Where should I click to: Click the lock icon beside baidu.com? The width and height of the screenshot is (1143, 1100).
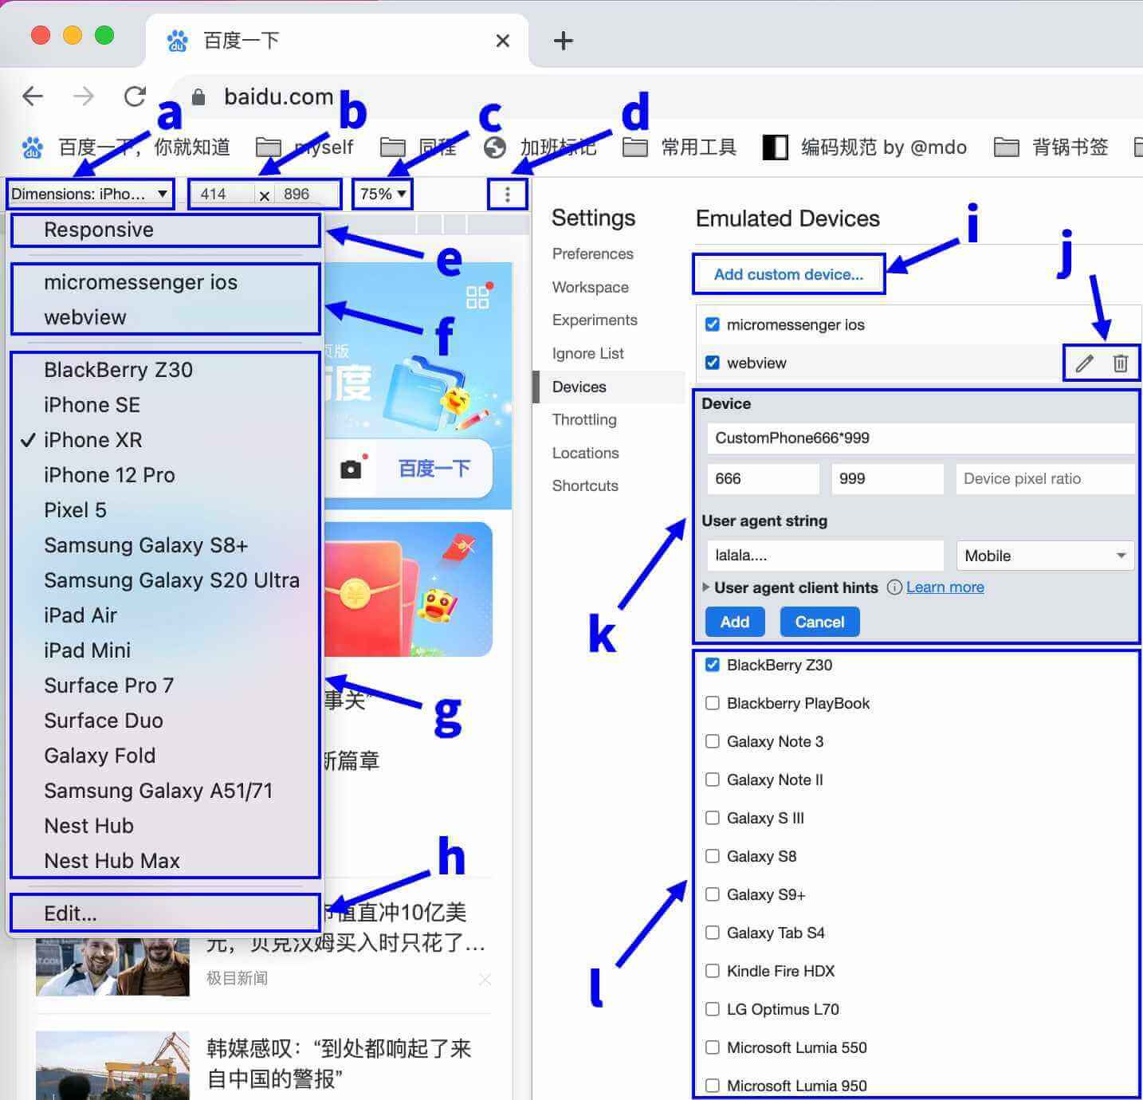coord(199,97)
